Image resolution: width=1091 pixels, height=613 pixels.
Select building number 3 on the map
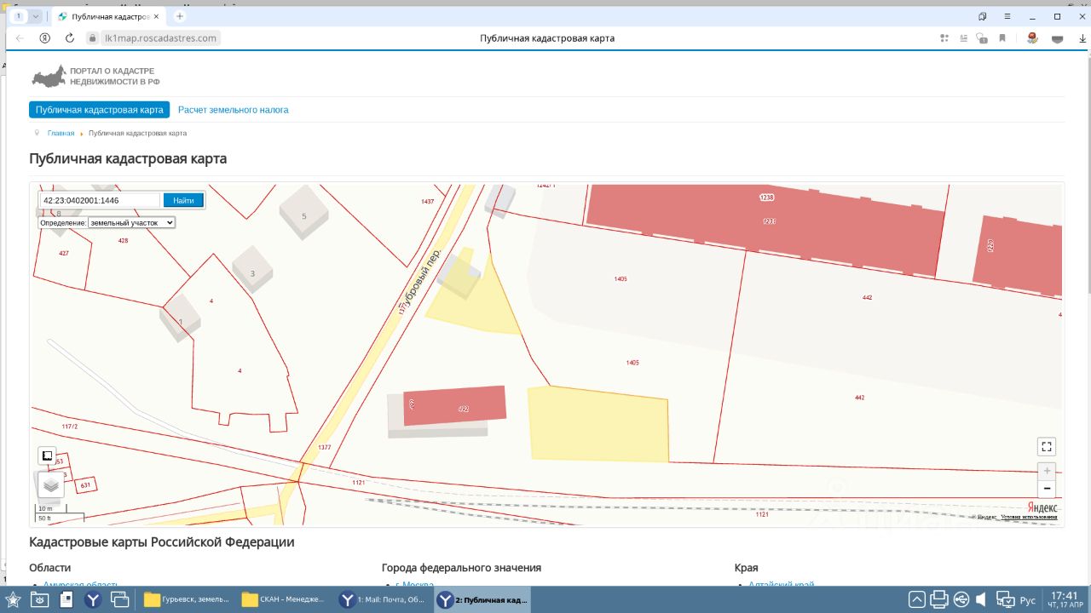(x=252, y=272)
